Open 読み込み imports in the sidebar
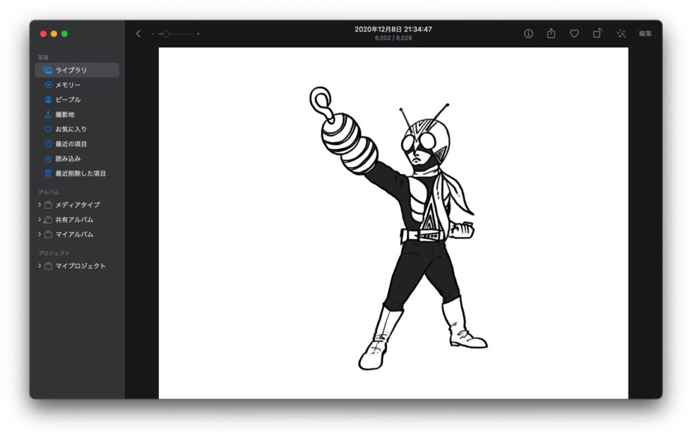This screenshot has width=692, height=438. 77,159
